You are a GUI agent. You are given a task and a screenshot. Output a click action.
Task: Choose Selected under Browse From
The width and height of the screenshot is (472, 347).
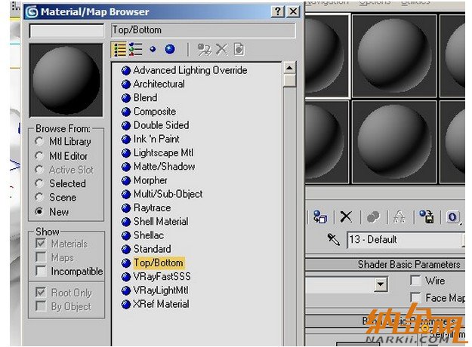39,183
